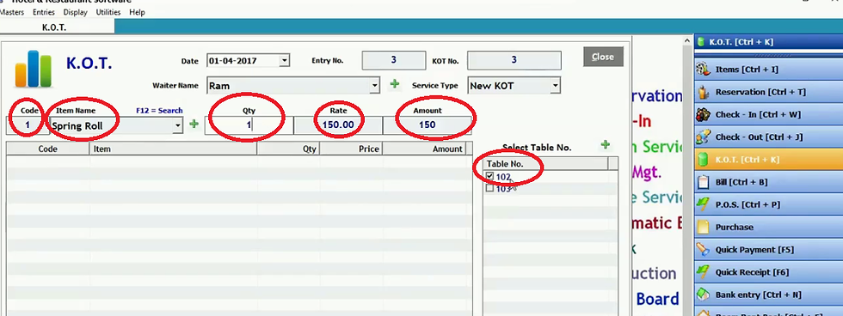Click P.O.S. [Ctrl + P] label

click(x=748, y=204)
